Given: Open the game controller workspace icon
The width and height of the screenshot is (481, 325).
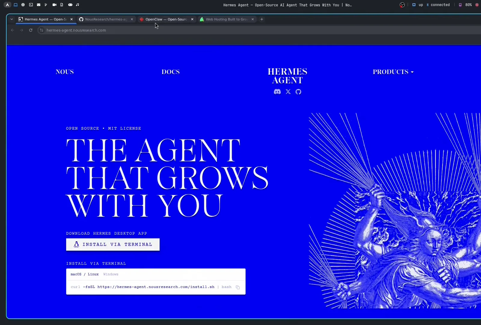Looking at the screenshot, I should coord(70,5).
